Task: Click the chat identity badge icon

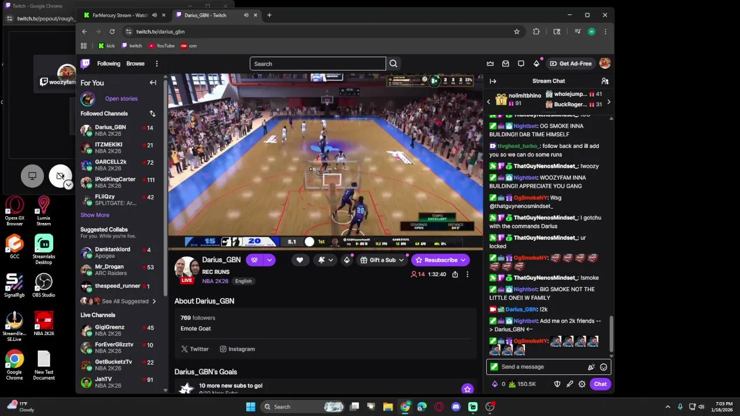Action: [x=494, y=367]
